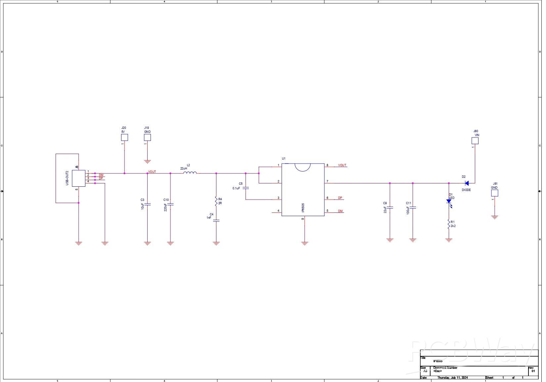Click the D2 diode symbol
The height and width of the screenshot is (382, 546).
467,183
